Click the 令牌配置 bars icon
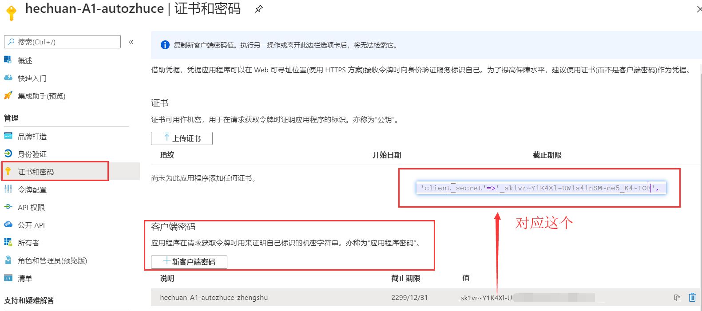Screen dimensions: 702x311 pyautogui.click(x=8, y=189)
